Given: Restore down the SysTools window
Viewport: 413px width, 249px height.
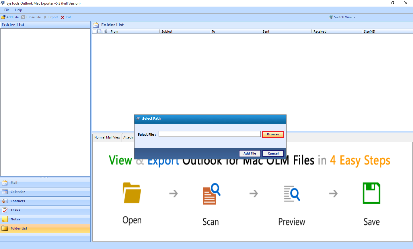Looking at the screenshot, I should (393, 3).
